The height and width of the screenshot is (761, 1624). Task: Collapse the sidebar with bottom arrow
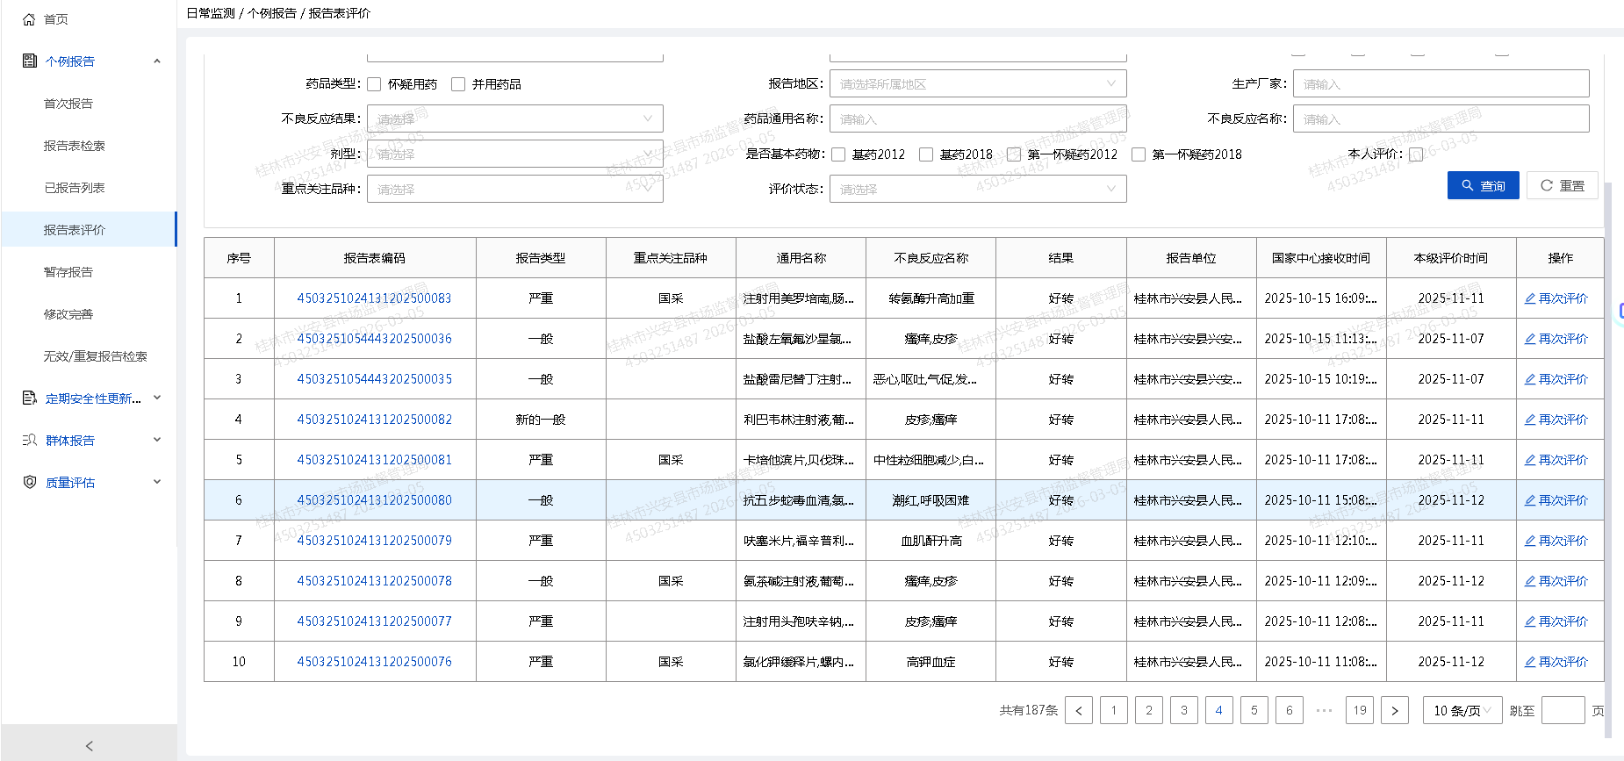[x=89, y=745]
